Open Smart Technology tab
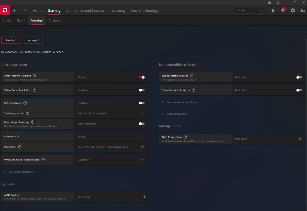Screen dimensions: 307x211 [145, 11]
